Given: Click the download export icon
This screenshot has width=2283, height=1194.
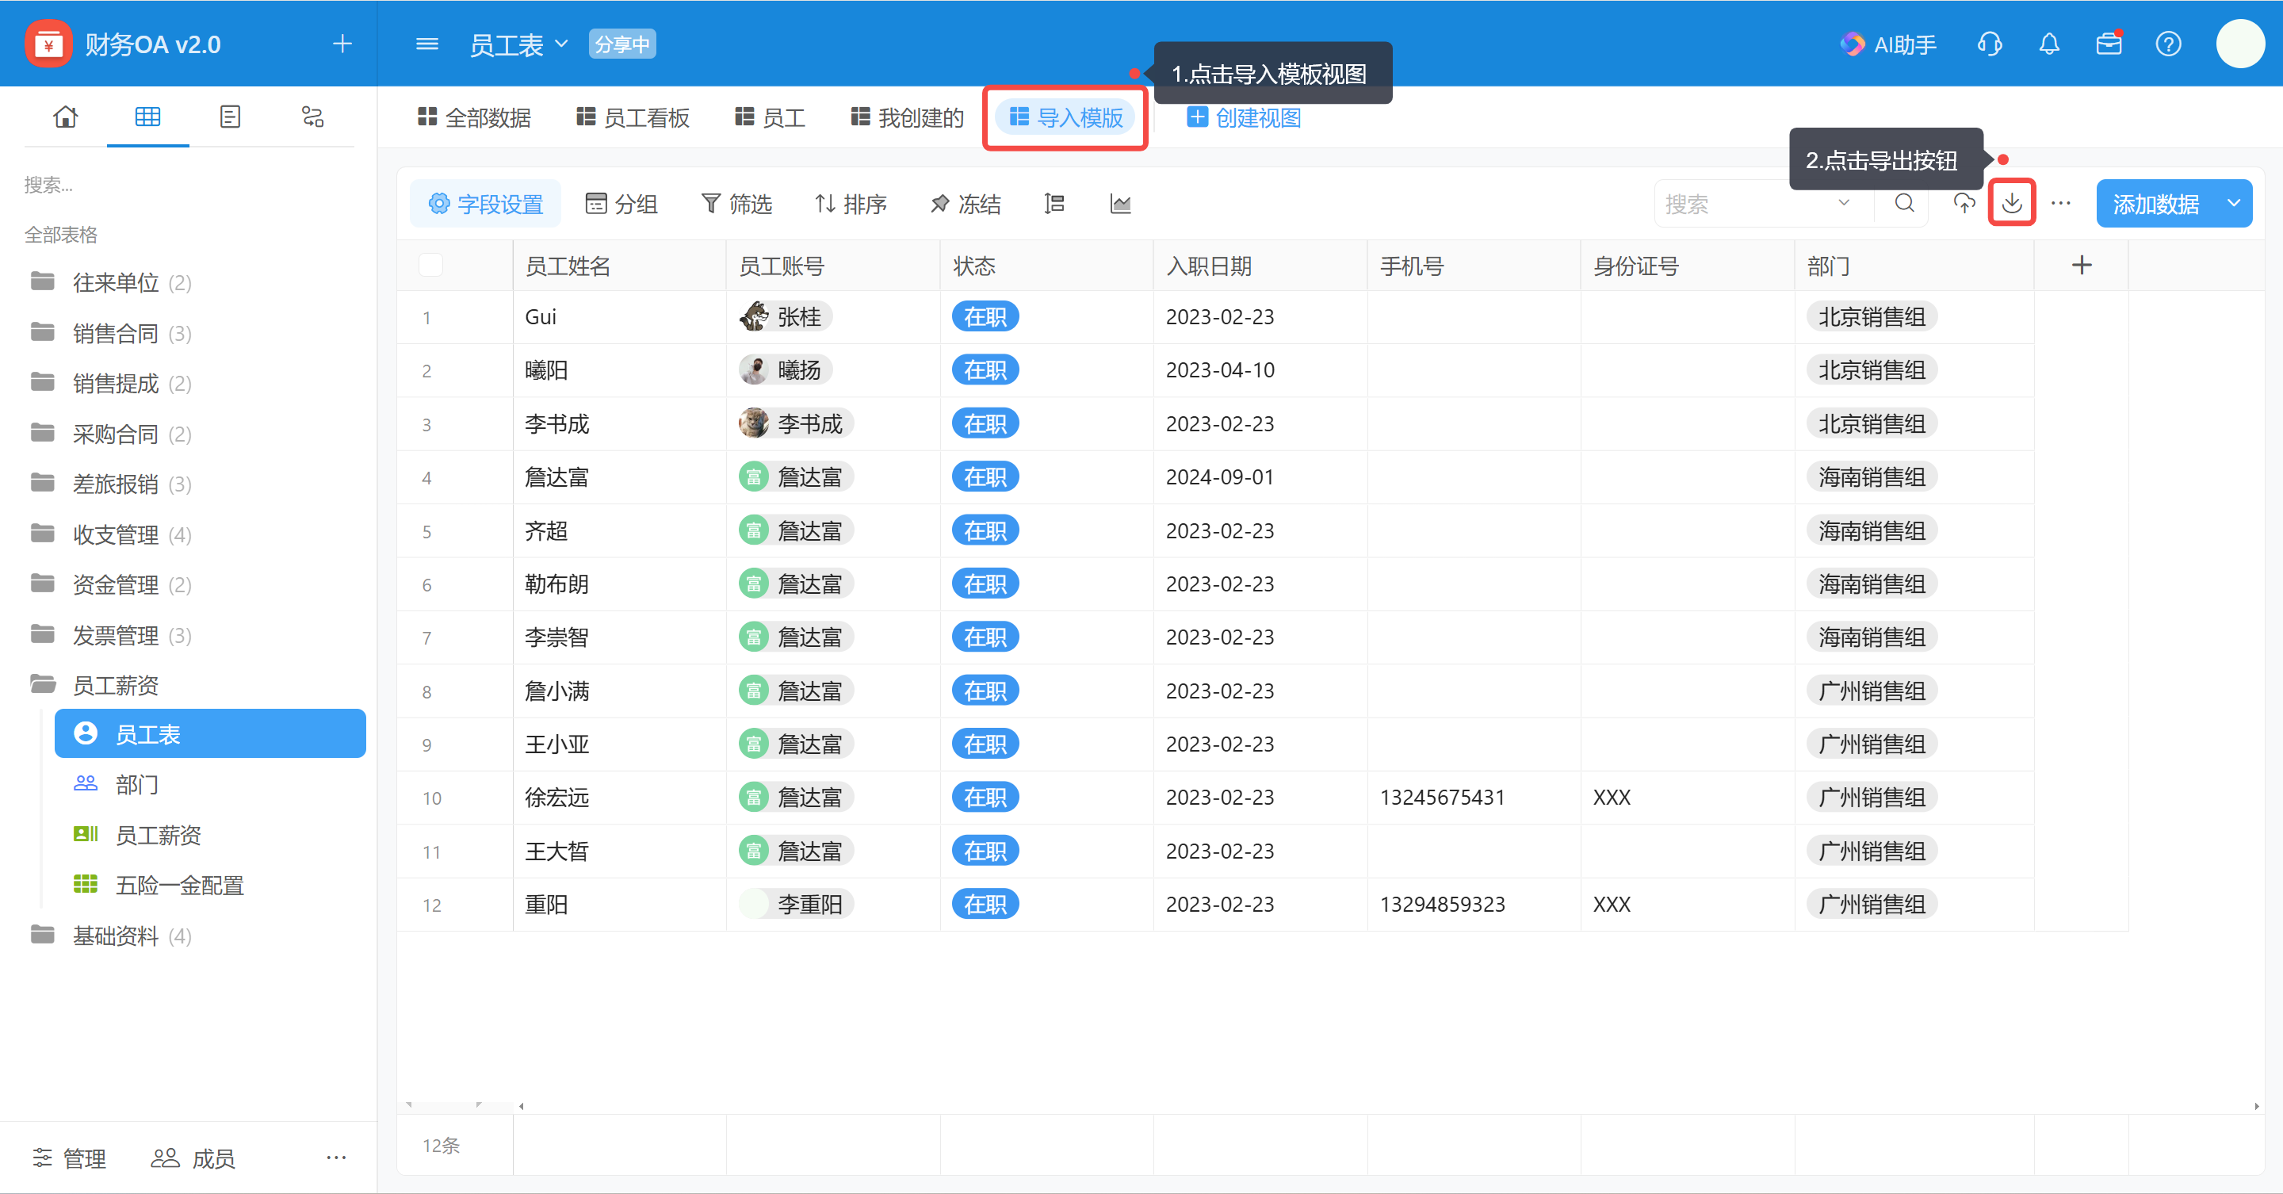Looking at the screenshot, I should click(x=2012, y=203).
